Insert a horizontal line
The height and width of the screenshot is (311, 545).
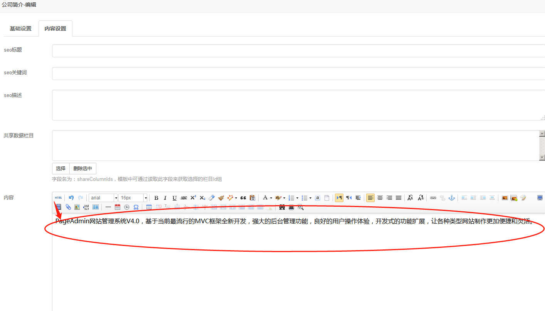[x=108, y=207]
